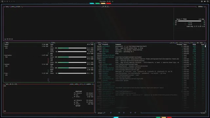Click right arrow after cpu lazy sort
The image size is (210, 118).
click(x=204, y=43)
